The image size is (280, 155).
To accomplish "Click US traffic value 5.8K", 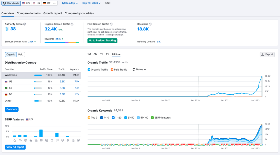I will pyautogui.click(x=62, y=81).
